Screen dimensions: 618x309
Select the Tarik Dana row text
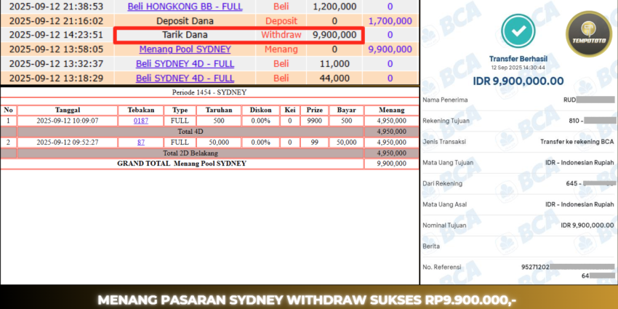click(185, 35)
